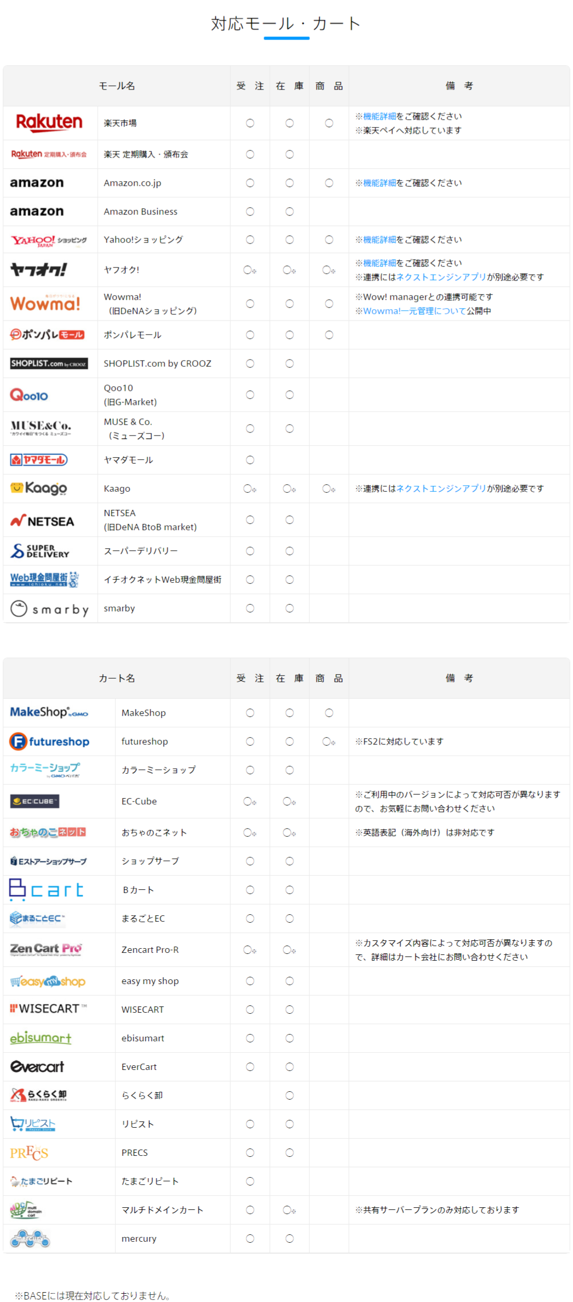Image resolution: width=573 pixels, height=1302 pixels.
Task: Open 機能詳細 link in Yahoo!ショッピング row
Action: coord(380,239)
